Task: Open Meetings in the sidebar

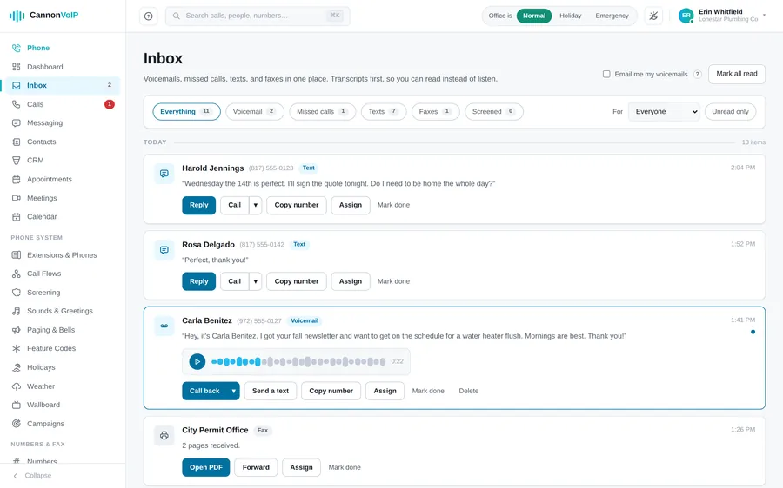Action: tap(63, 198)
